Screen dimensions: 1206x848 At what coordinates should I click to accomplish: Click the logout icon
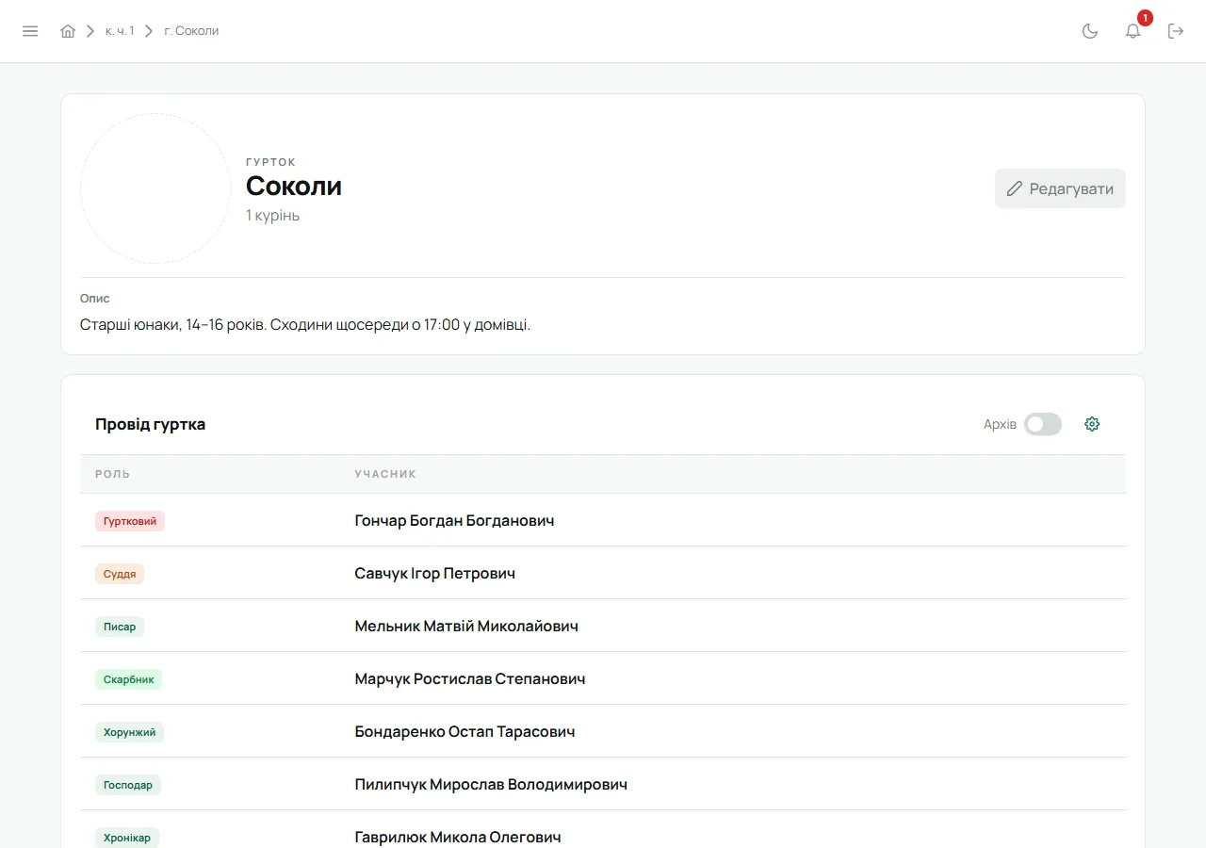tap(1176, 31)
